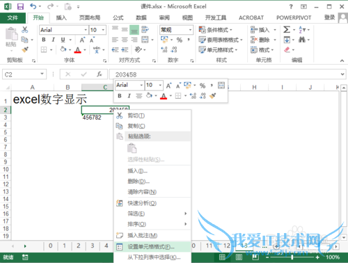348x263 pixels.
Task: Open the ribbon font name combo box
Action: coord(63,30)
